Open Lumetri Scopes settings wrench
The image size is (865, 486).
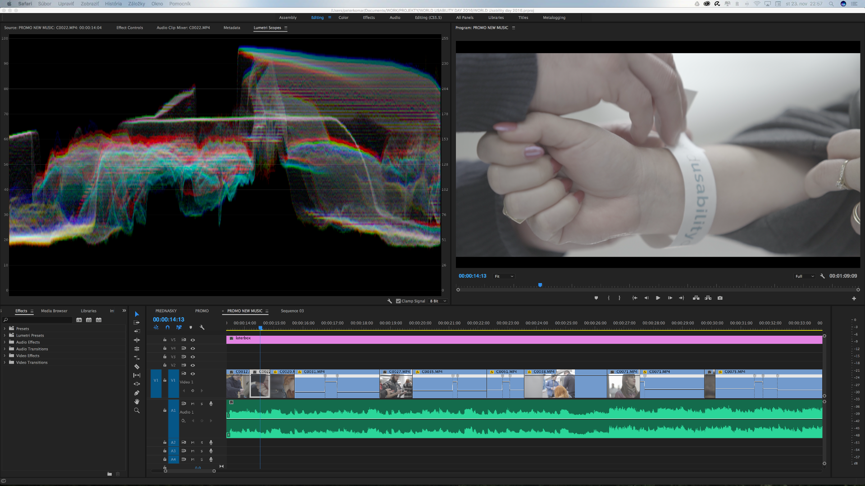pyautogui.click(x=390, y=301)
